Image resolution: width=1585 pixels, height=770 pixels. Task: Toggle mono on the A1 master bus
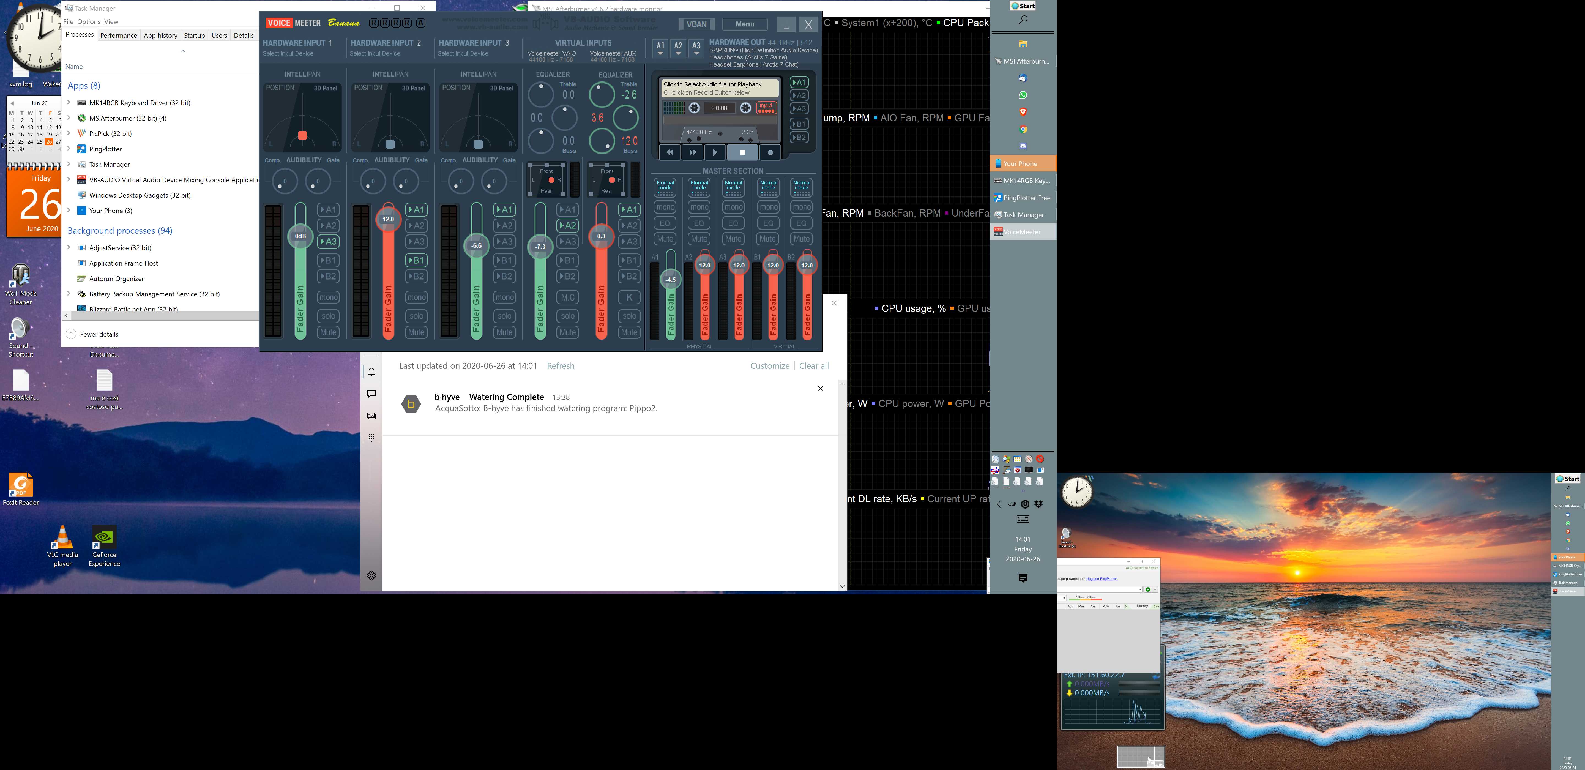pyautogui.click(x=665, y=207)
